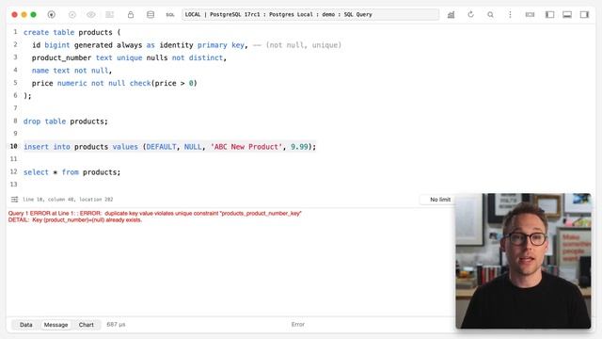Reload using the refresh icon
This screenshot has height=339, width=602.
[x=470, y=15]
